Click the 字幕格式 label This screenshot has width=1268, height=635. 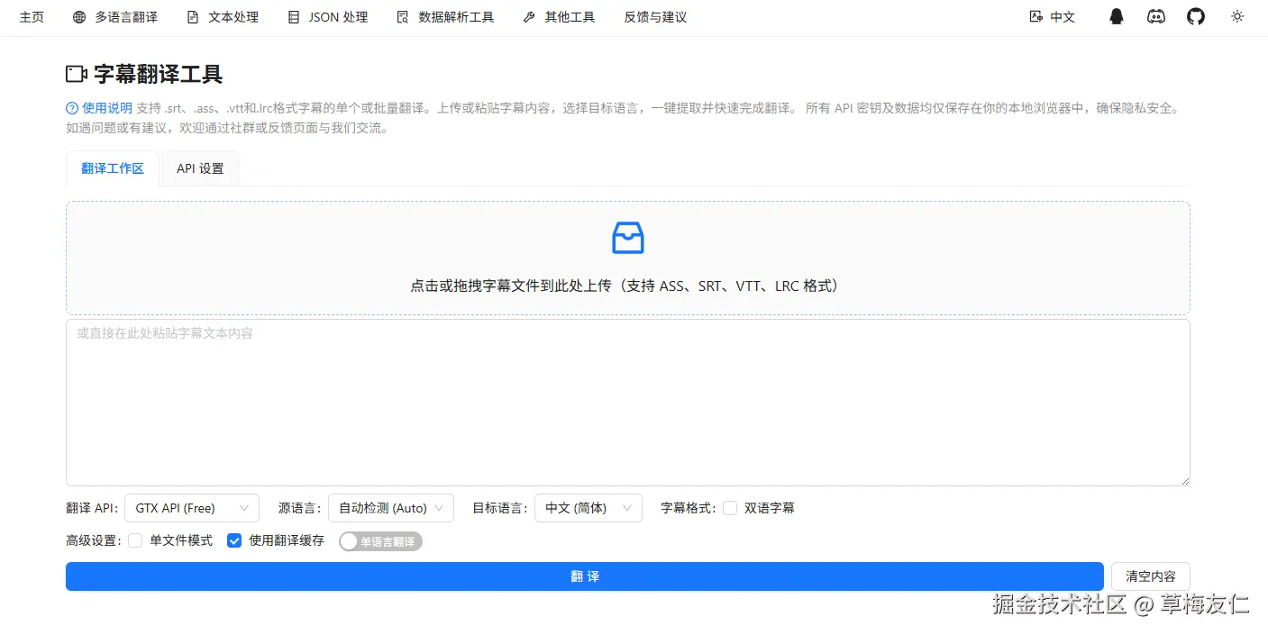coord(689,508)
